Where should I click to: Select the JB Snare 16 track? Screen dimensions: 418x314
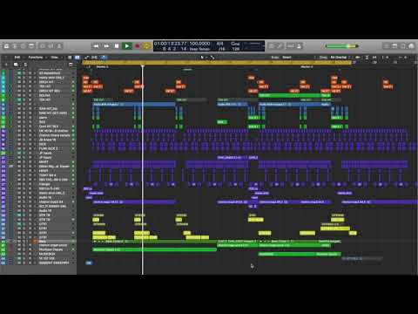click(x=47, y=140)
